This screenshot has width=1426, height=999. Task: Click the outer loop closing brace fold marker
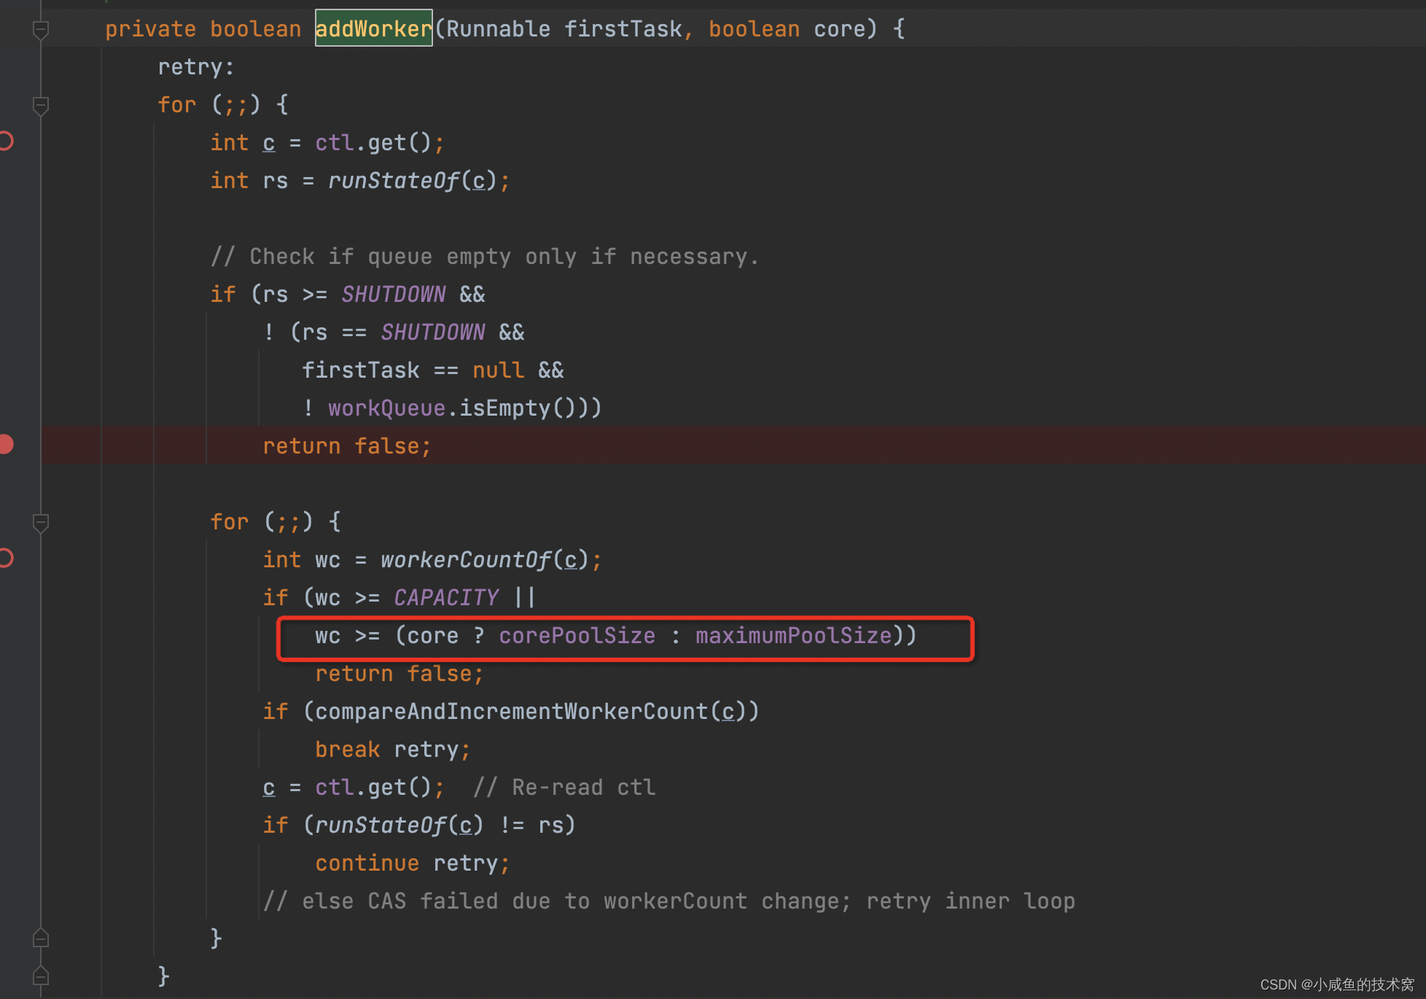point(41,976)
